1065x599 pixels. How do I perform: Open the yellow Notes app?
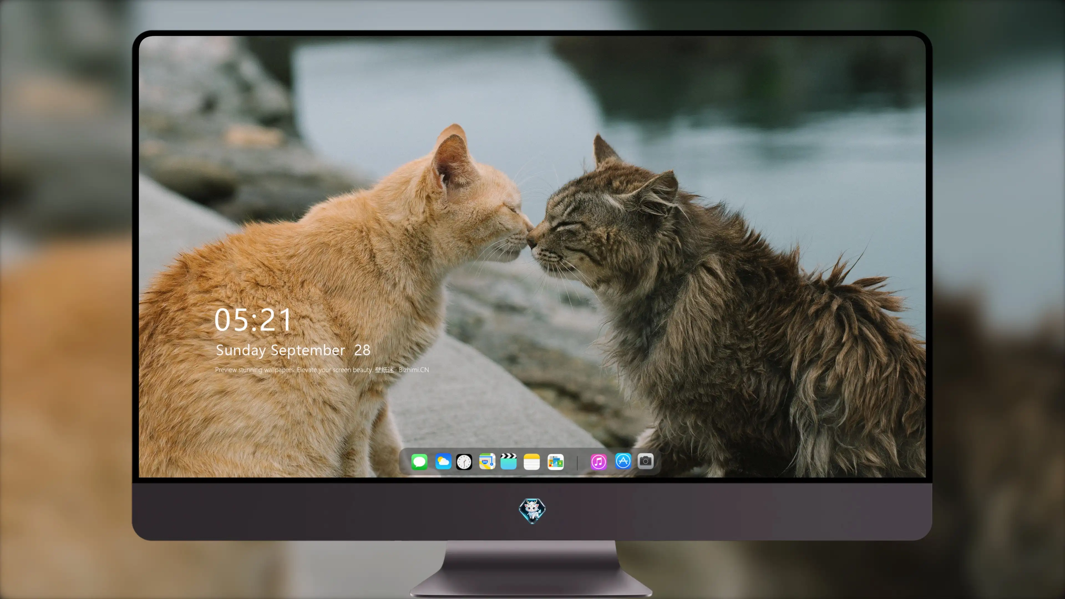[x=532, y=461]
